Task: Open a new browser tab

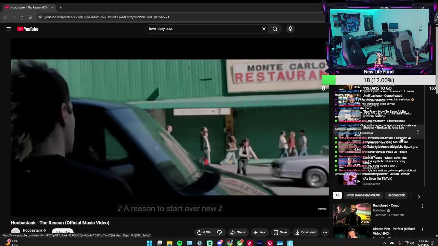Action: pyautogui.click(x=61, y=7)
